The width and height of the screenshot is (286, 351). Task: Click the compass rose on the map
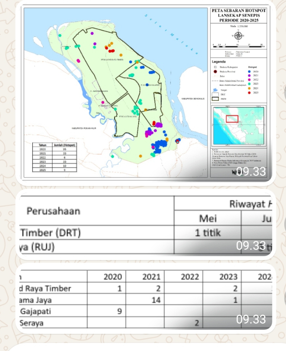point(238,36)
